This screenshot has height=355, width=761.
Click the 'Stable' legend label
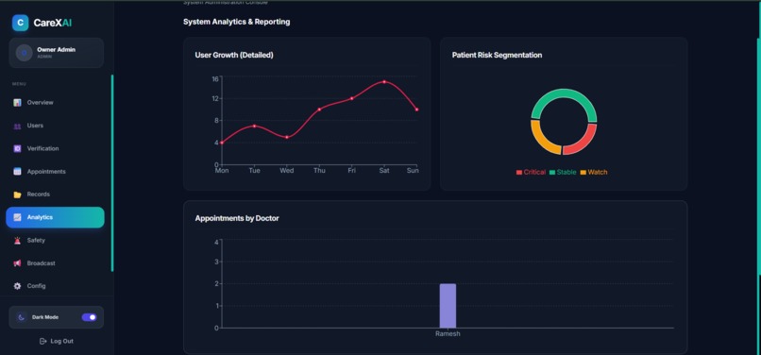[567, 173]
